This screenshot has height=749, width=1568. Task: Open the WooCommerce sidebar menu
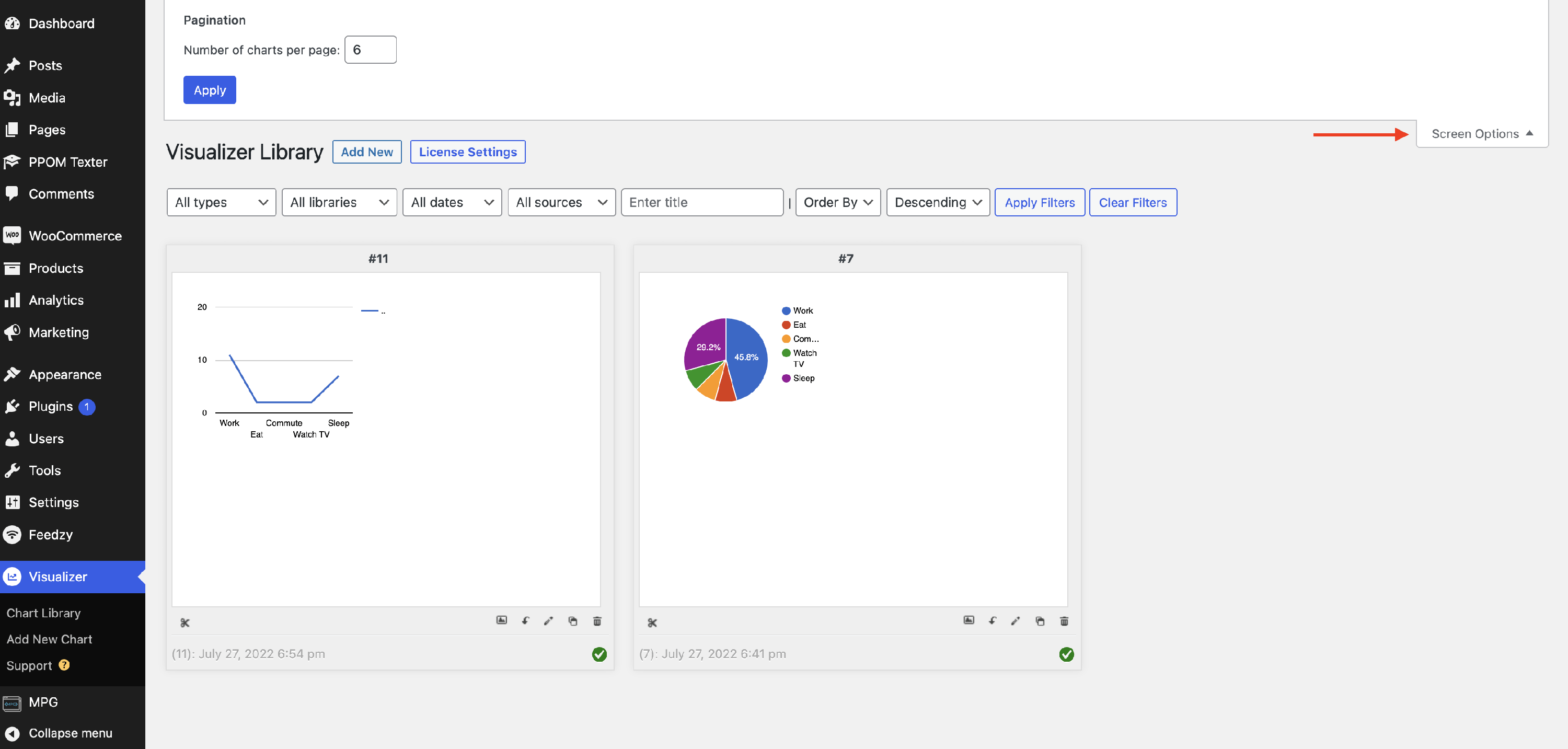pos(75,236)
